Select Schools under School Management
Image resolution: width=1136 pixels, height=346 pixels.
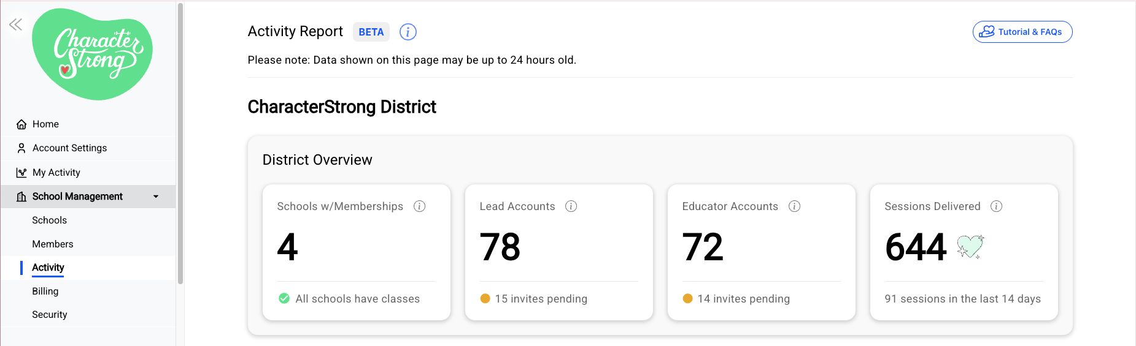click(x=50, y=220)
